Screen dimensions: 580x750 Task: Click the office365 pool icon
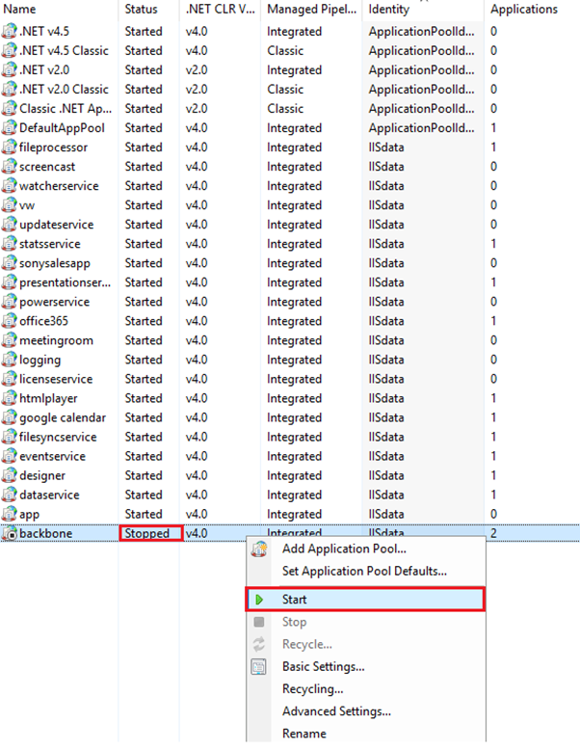[x=10, y=321]
